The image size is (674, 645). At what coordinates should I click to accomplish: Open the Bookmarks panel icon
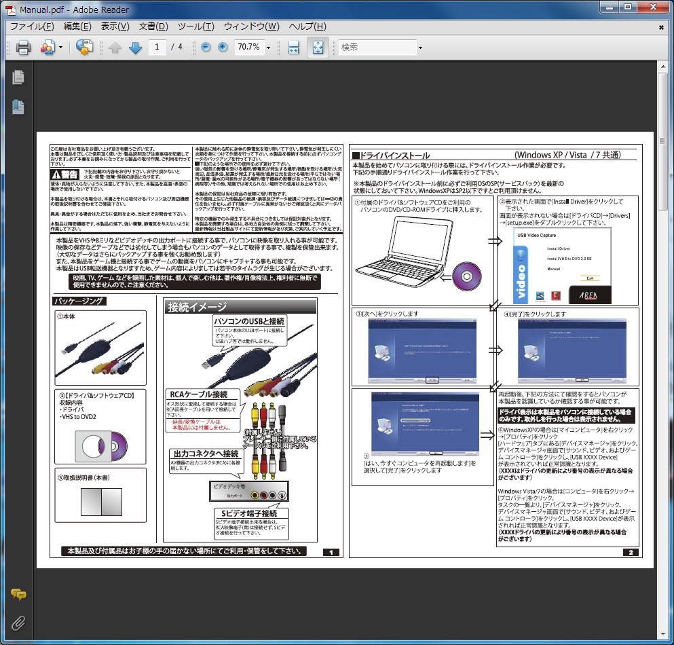coord(18,107)
